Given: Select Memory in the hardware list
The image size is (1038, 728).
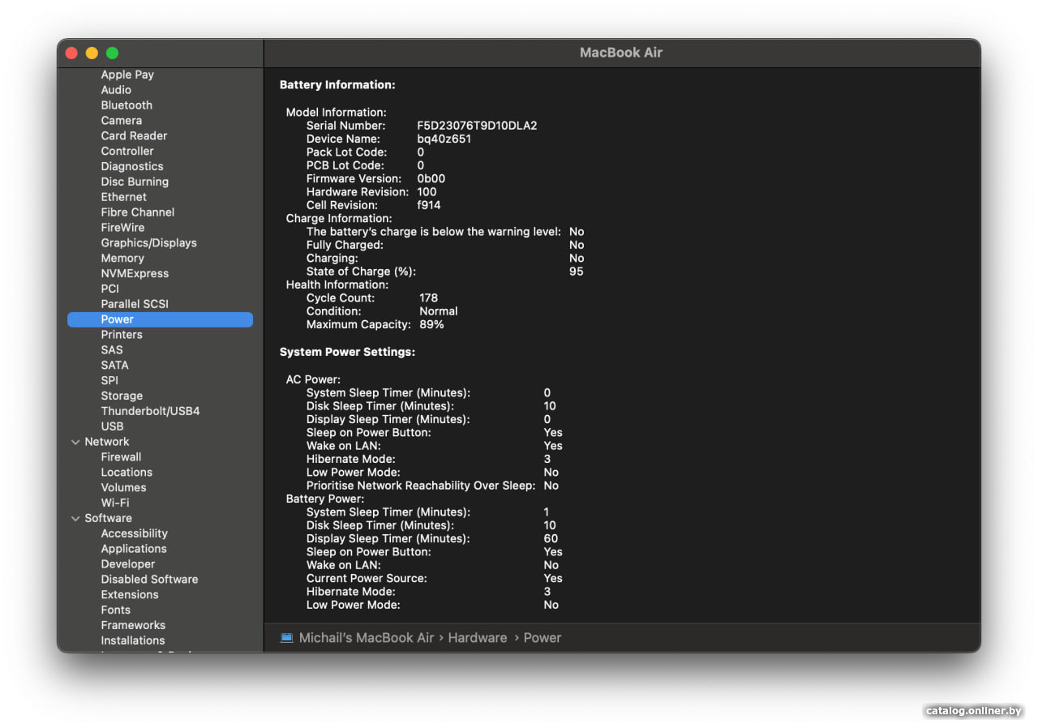Looking at the screenshot, I should pyautogui.click(x=122, y=259).
